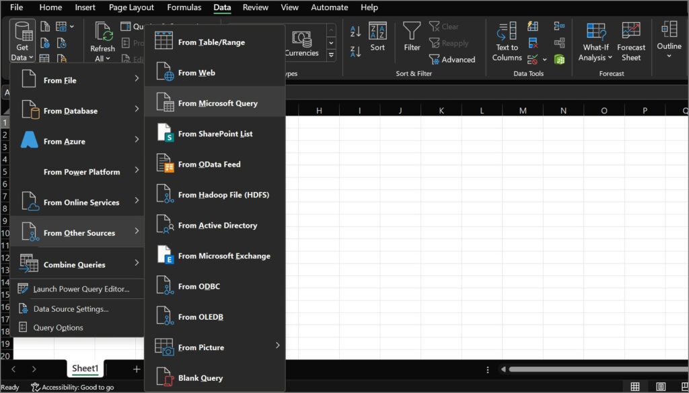This screenshot has height=393, width=689.
Task: Open the Page Layout tab
Action: pos(131,7)
